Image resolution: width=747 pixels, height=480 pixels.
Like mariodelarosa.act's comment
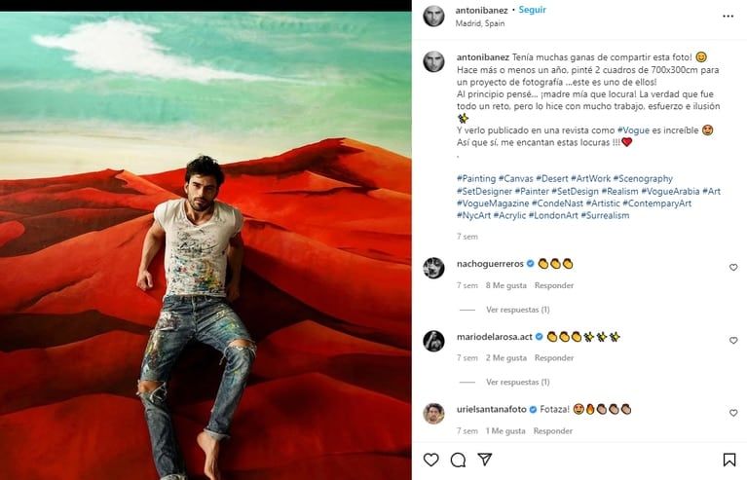pos(733,341)
